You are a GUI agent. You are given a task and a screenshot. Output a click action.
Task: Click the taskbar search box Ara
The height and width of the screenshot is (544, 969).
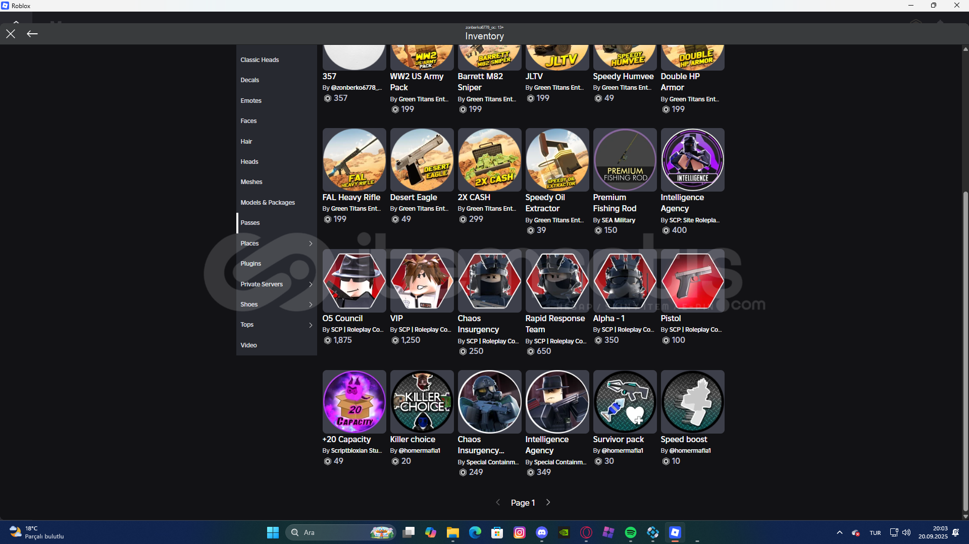coord(340,532)
